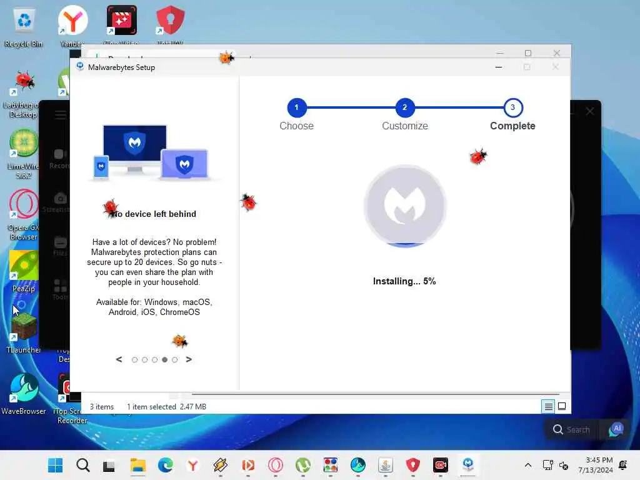Click step 2 Customize indicator
The width and height of the screenshot is (640, 480).
[404, 107]
